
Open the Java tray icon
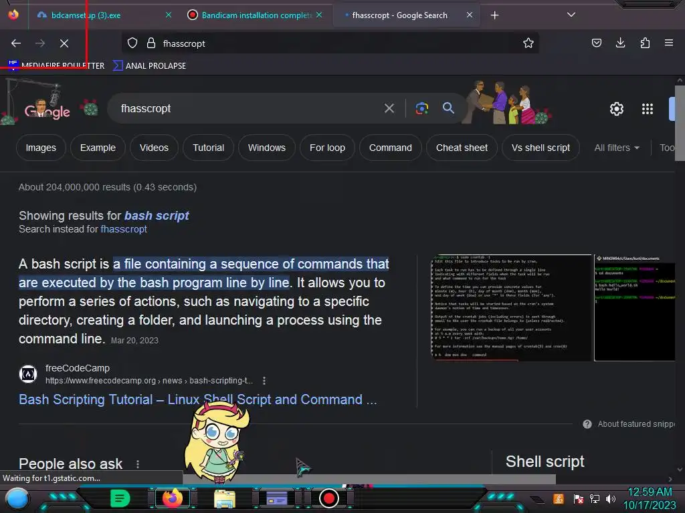click(558, 498)
